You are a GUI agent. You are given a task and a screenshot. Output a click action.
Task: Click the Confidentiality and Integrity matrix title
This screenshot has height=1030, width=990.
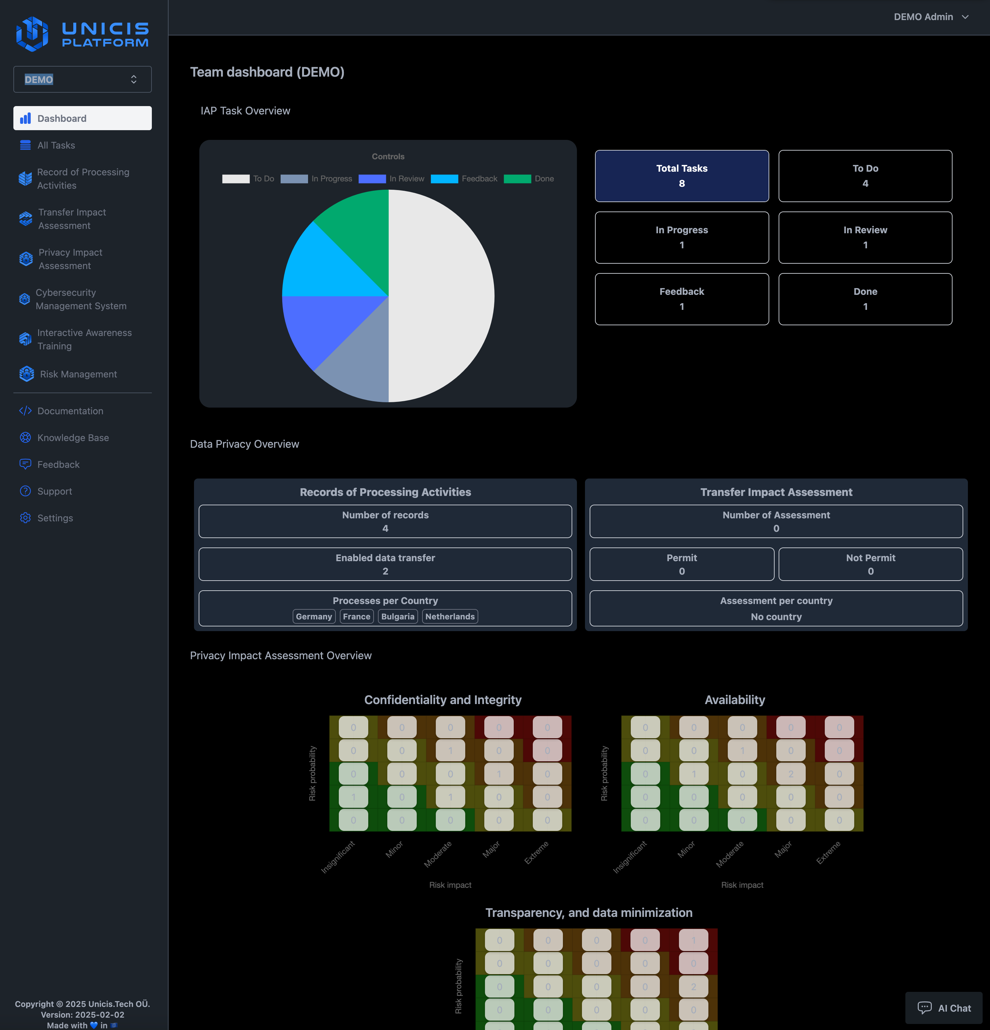[443, 700]
